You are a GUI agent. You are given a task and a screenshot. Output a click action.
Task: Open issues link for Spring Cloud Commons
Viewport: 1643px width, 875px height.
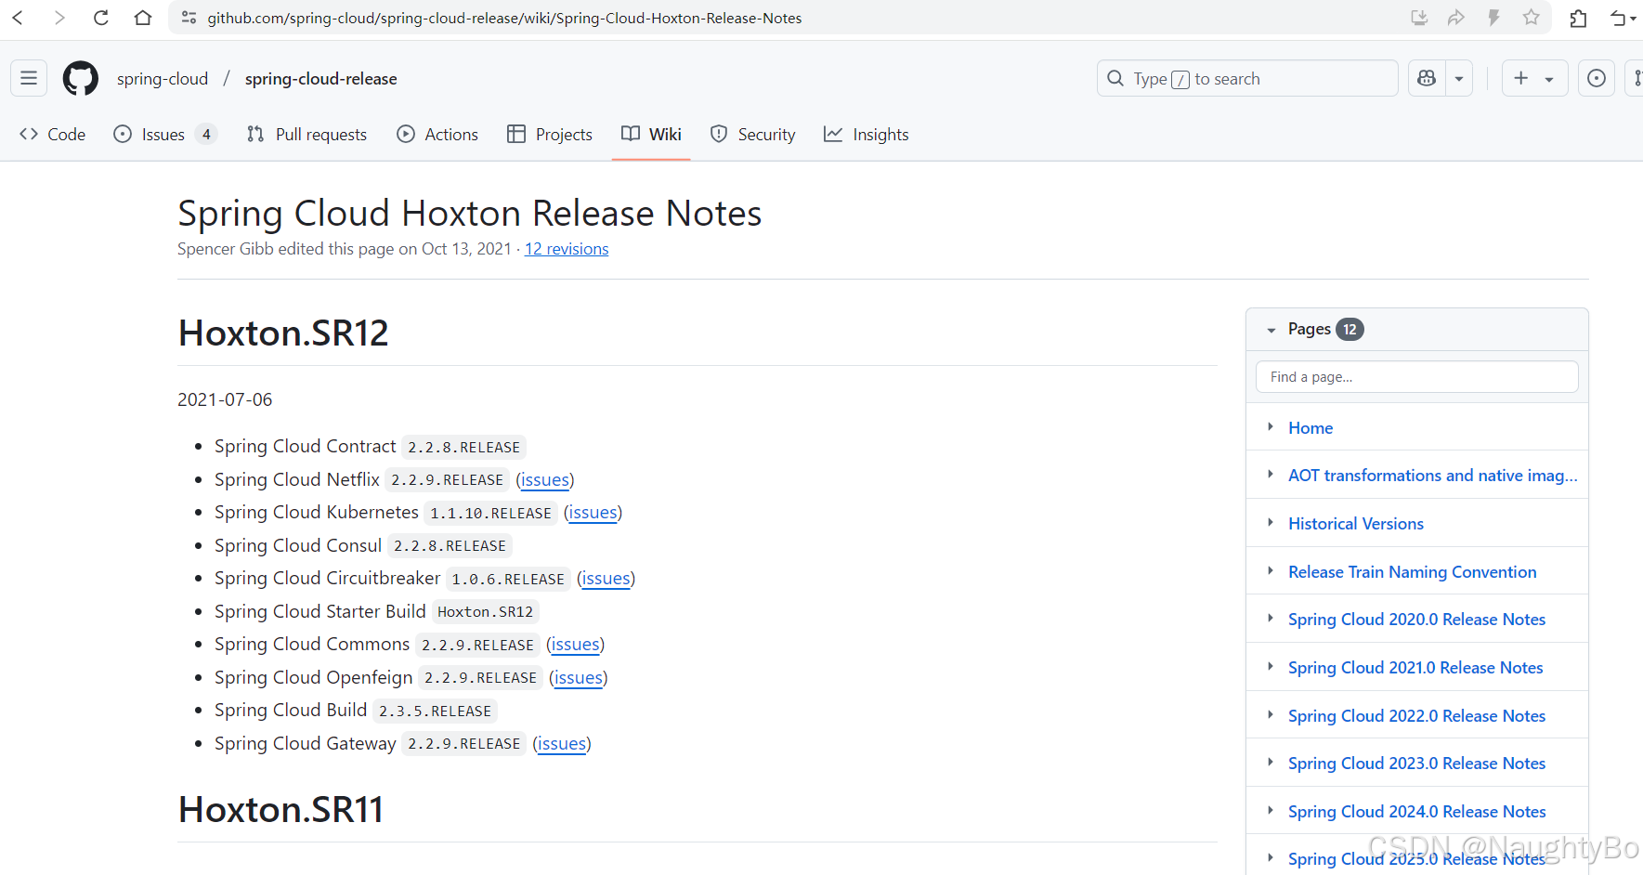point(576,645)
